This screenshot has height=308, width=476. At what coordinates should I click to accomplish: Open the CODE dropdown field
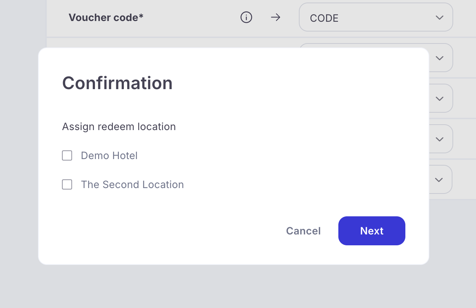tap(376, 17)
